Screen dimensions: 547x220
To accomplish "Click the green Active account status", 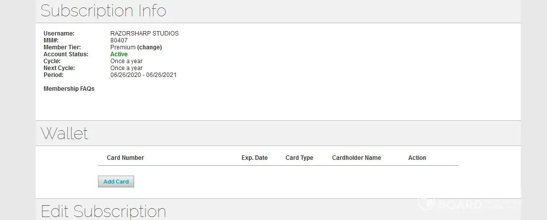I will coord(119,54).
